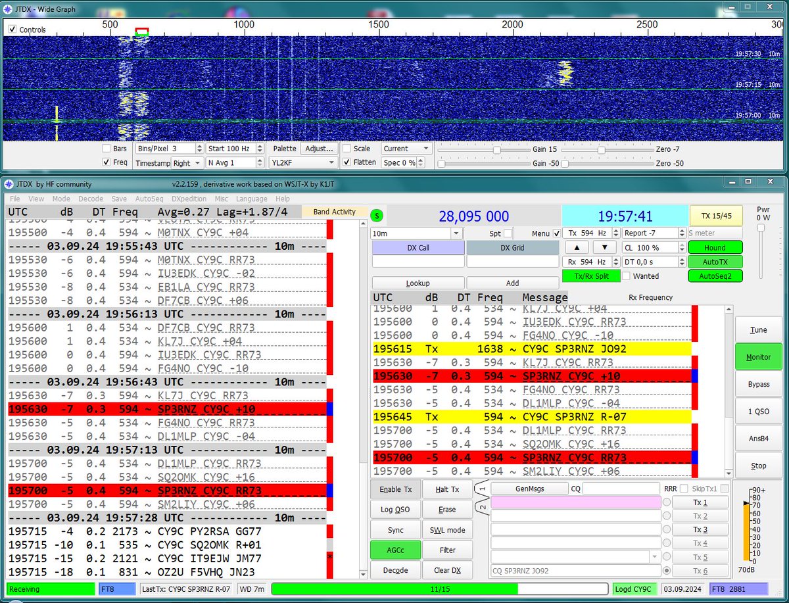The width and height of the screenshot is (789, 603).
Task: Click the TX 15/45 period button
Action: [715, 216]
